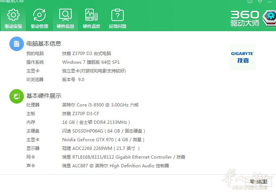276x193 pixels.
Task: Select the Windows 7 旗舰版 64位 SP1 value
Action: [x=91, y=62]
